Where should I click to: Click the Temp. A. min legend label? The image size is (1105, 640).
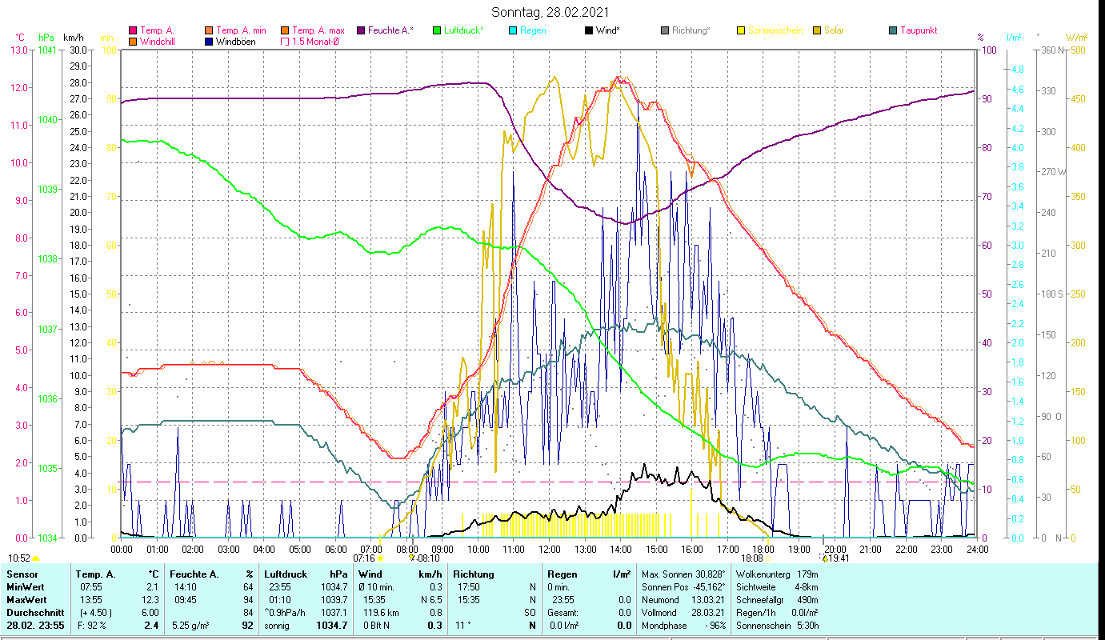pyautogui.click(x=242, y=30)
